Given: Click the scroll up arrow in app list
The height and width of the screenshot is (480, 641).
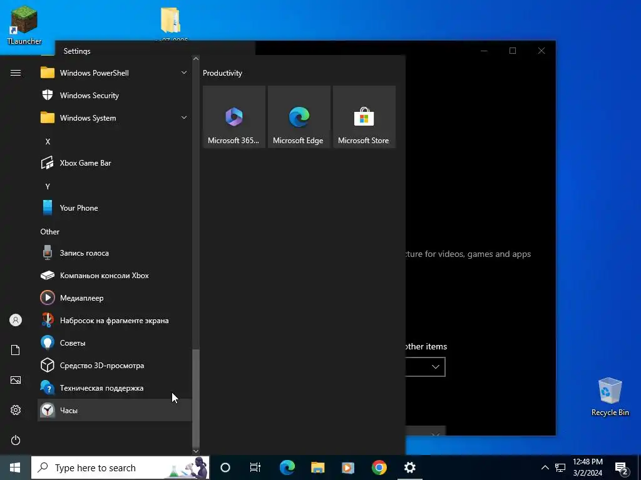Looking at the screenshot, I should coord(196,59).
